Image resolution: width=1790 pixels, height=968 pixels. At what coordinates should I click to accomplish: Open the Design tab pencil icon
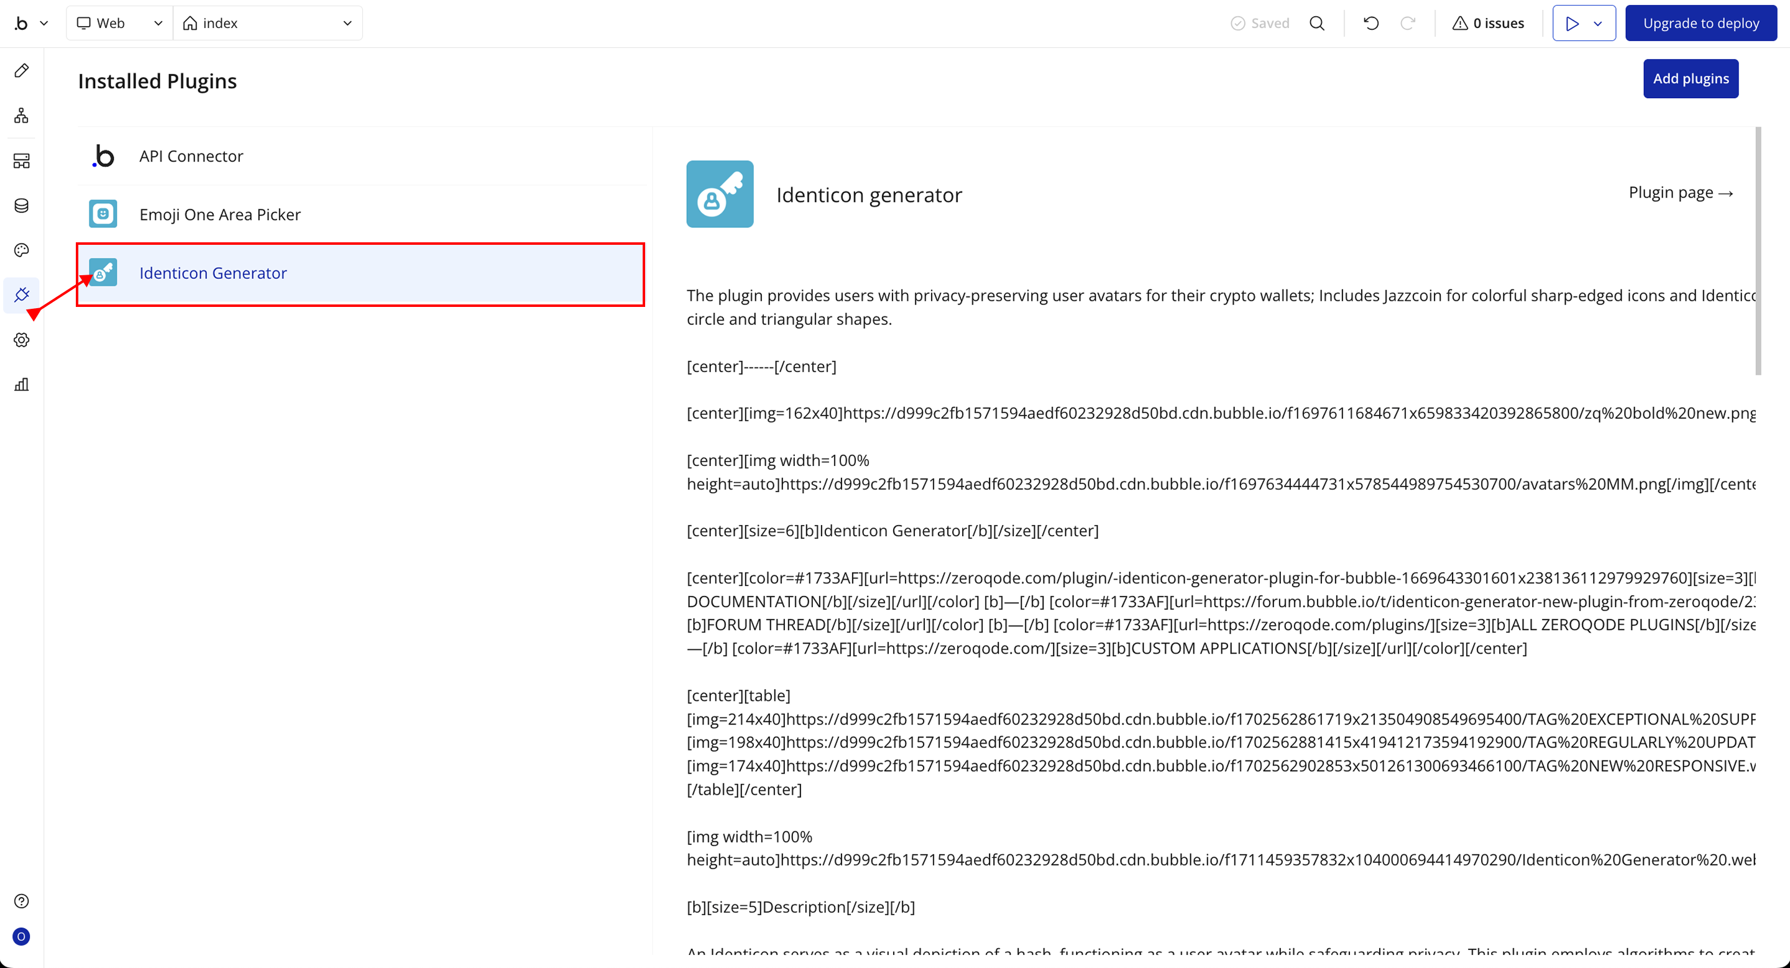(22, 70)
